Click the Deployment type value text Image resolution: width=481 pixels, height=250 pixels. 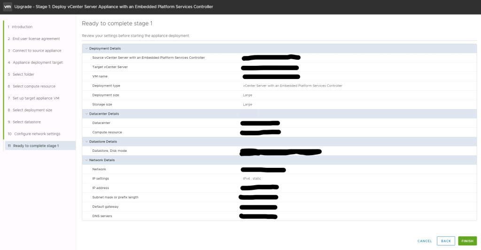(x=293, y=86)
